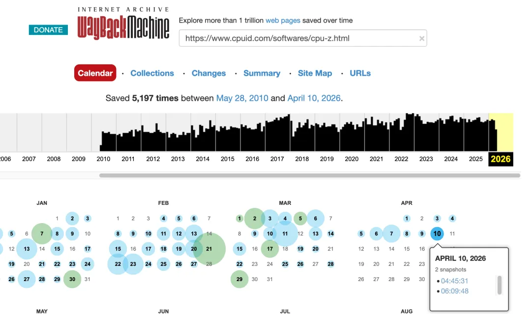Image resolution: width=531 pixels, height=314 pixels.
Task: Select year 2009 in the timeline
Action: tap(79, 159)
